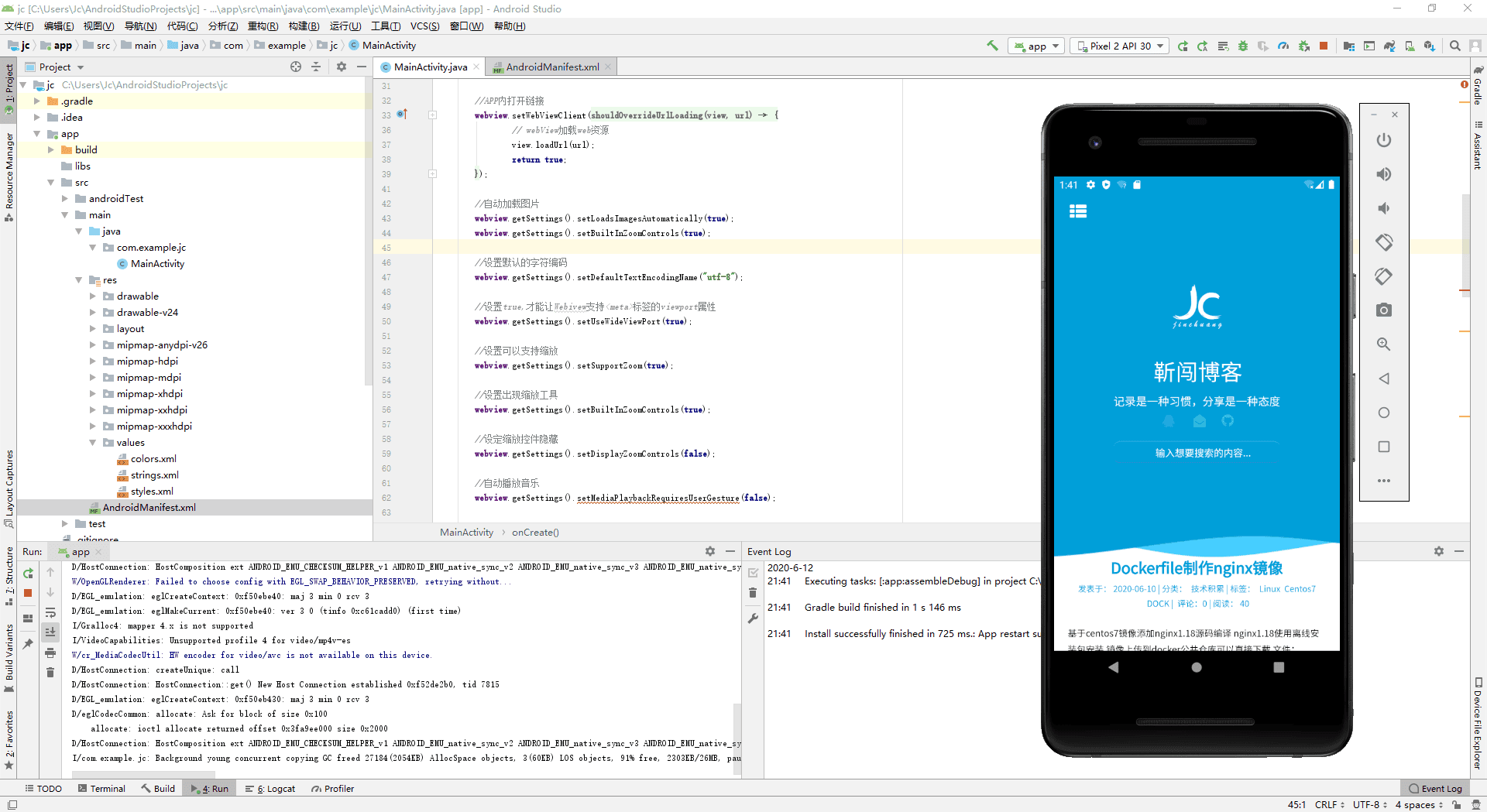
Task: Collapse the res folder
Action: (x=79, y=280)
